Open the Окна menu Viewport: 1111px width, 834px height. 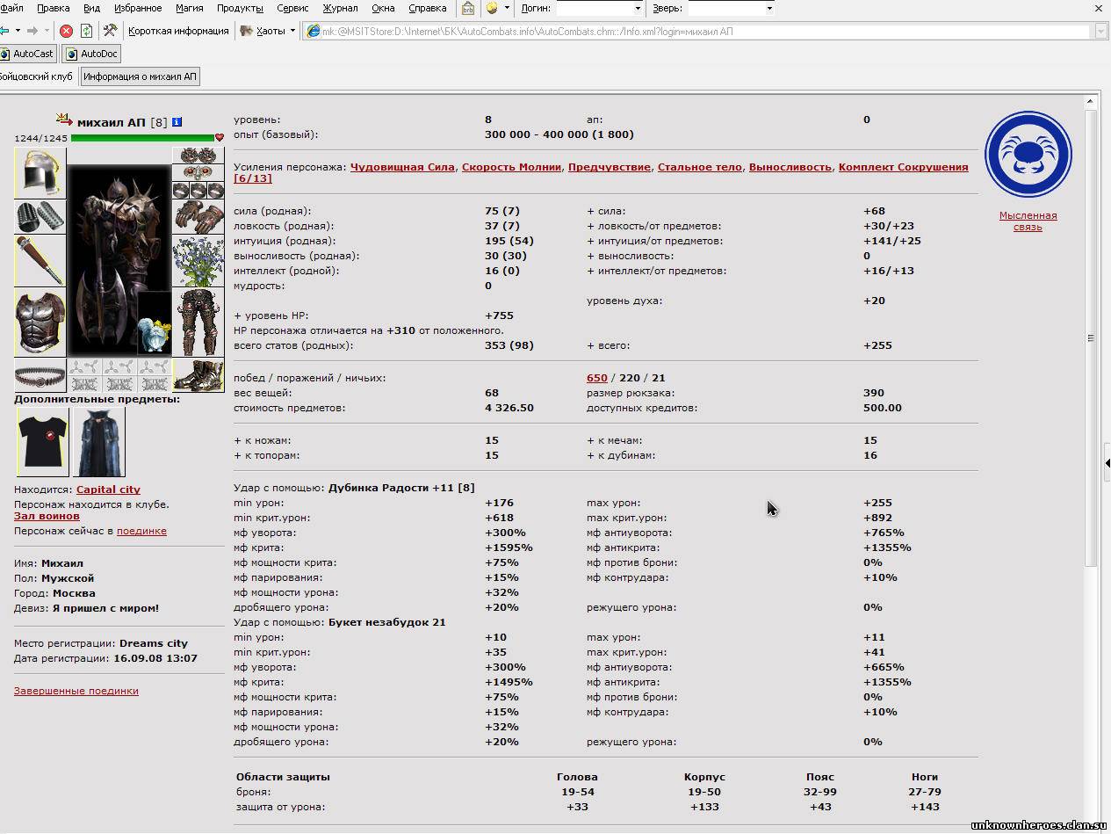click(383, 8)
